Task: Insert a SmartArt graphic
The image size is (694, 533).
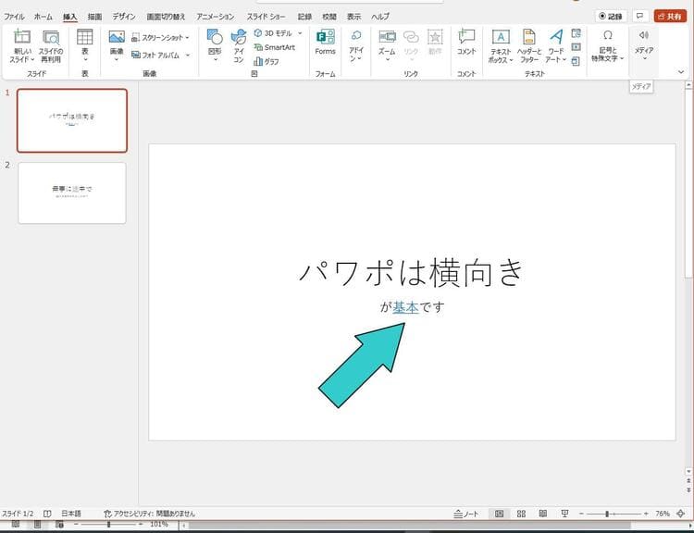Action: coord(275,47)
